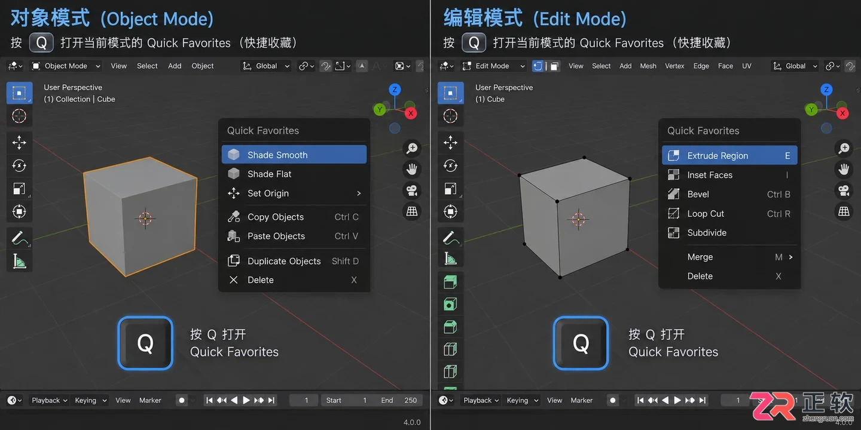Select the Scale tool in Object Mode viewport
The width and height of the screenshot is (861, 430).
(19, 189)
